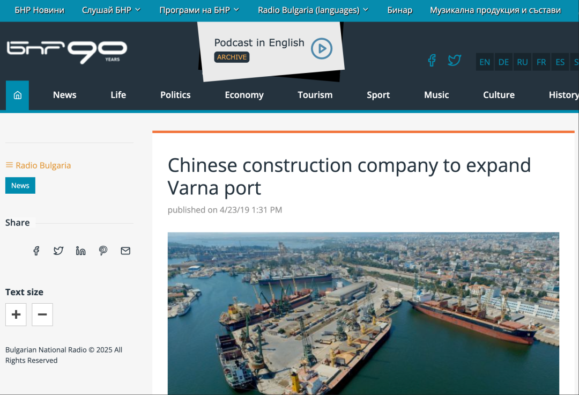Increase text size with plus button

[16, 314]
